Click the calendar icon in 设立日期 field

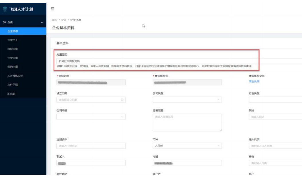pyautogui.click(x=122, y=100)
